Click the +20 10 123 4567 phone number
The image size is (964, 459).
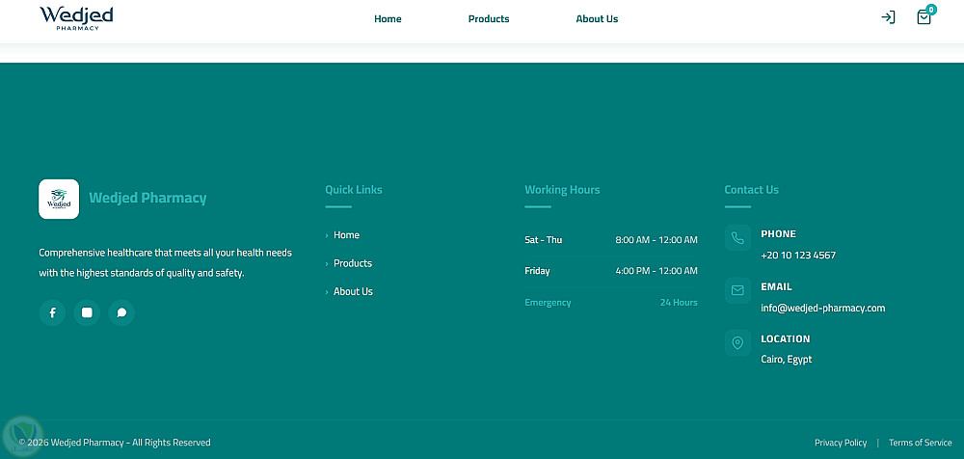tap(798, 256)
